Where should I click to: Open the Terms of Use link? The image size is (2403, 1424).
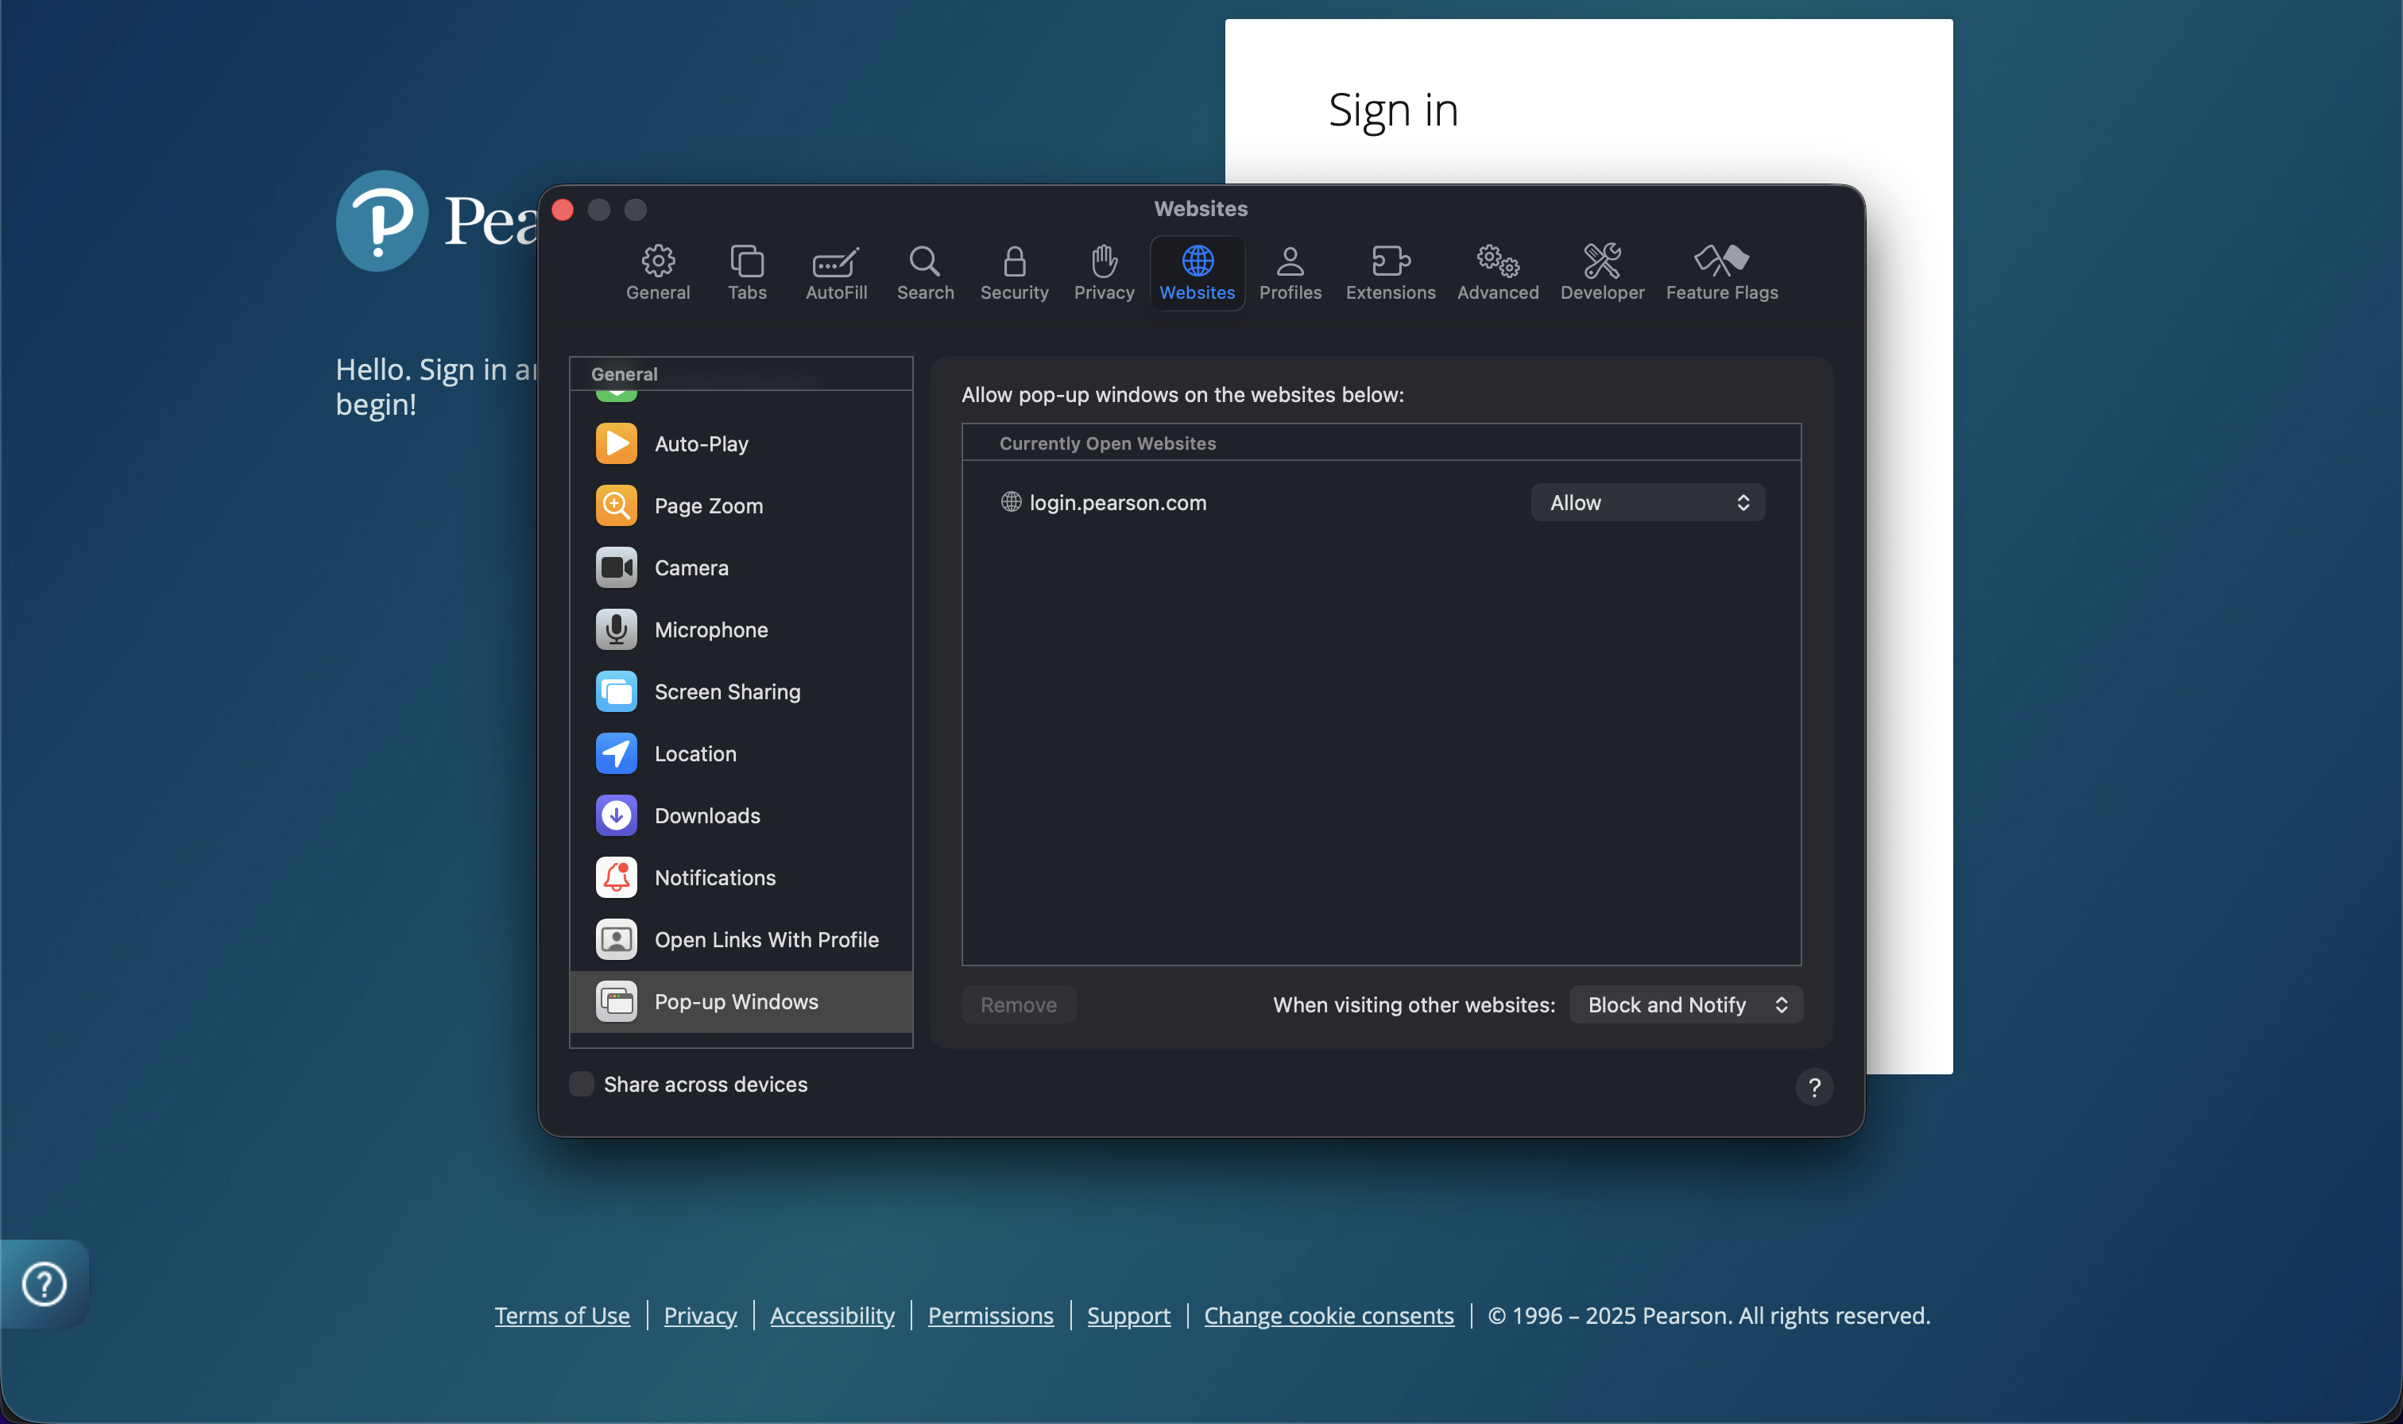[561, 1316]
